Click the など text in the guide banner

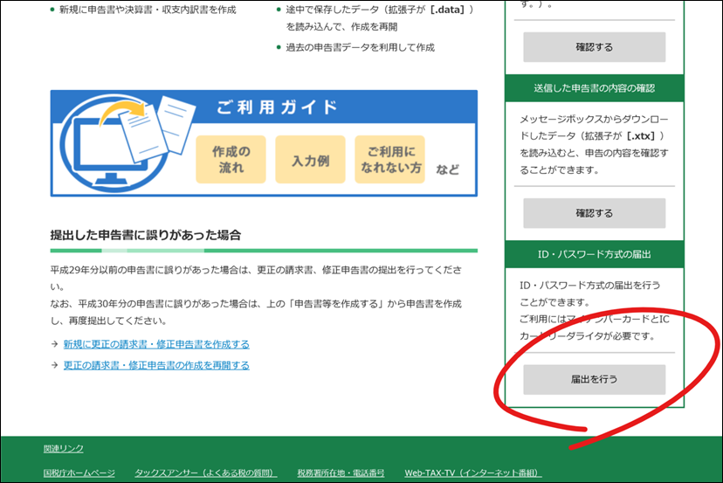pyautogui.click(x=448, y=169)
